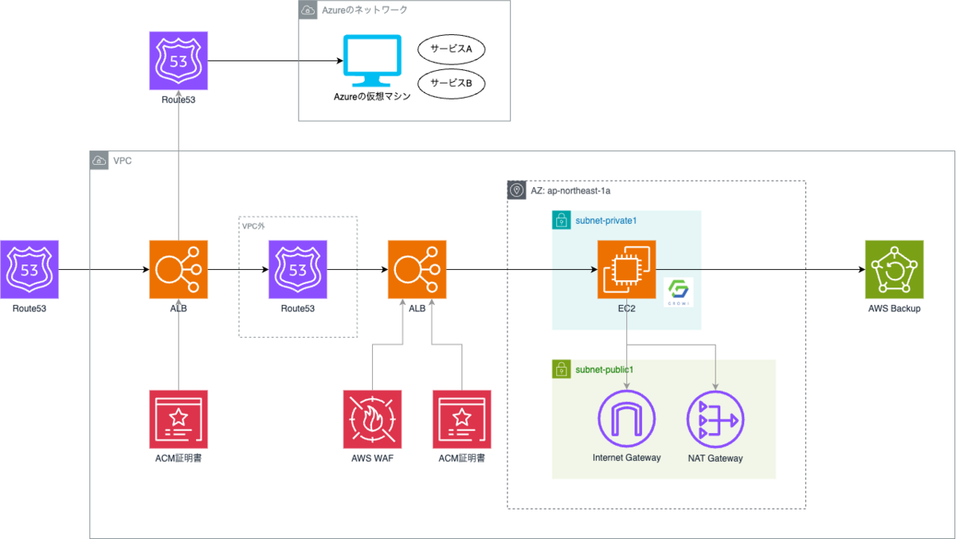956x539 pixels.
Task: Click the cloud icon of the Azure network group
Action: [x=308, y=10]
